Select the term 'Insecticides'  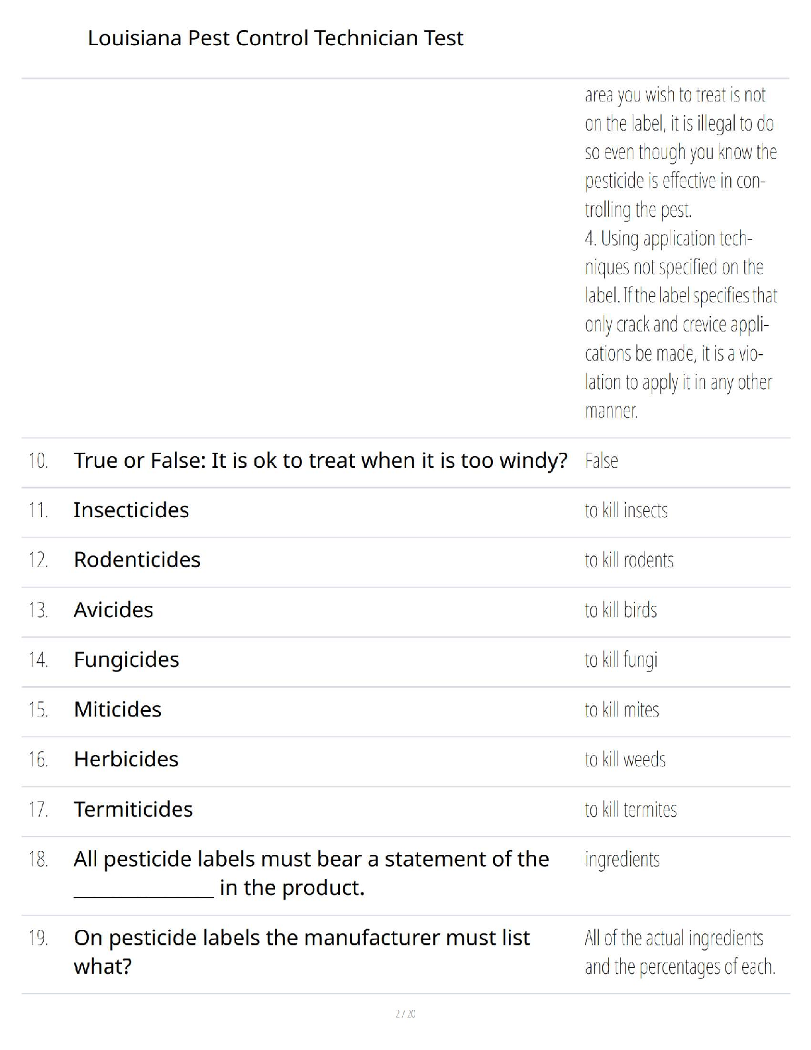(131, 510)
